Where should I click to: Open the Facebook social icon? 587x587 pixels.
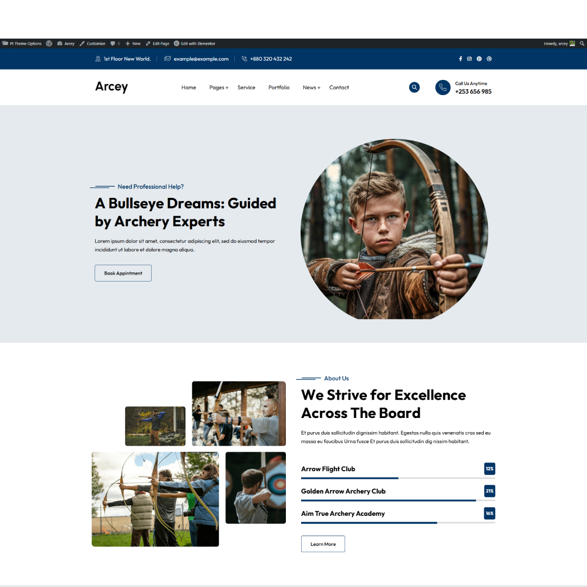coord(460,59)
